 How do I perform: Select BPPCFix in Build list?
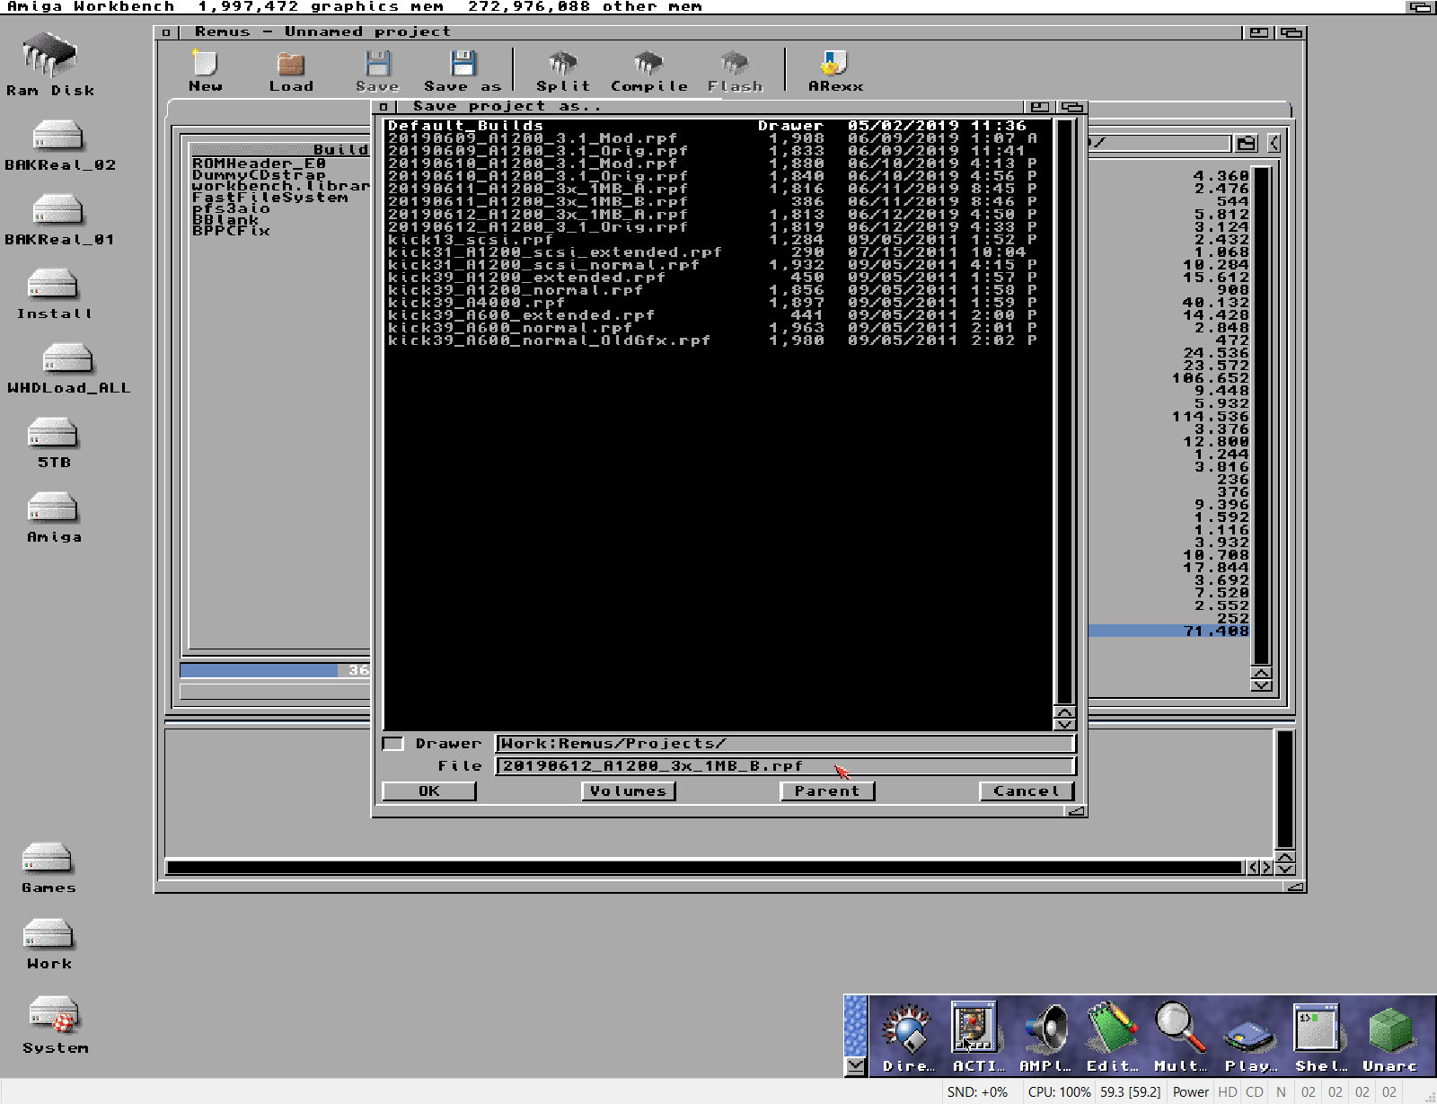[231, 231]
